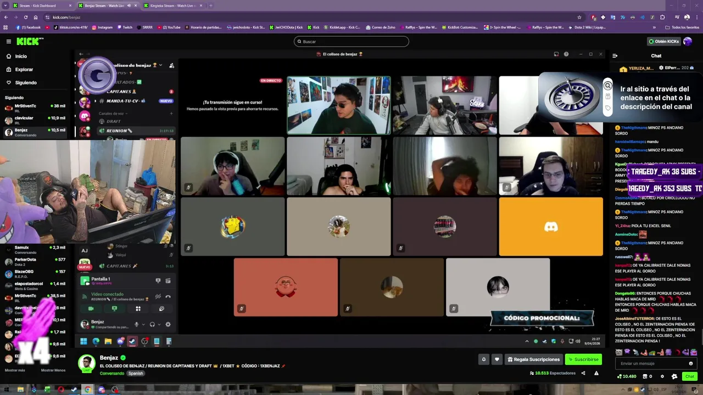This screenshot has height=395, width=703.
Task: Follow the channel with heart button
Action: [x=497, y=359]
